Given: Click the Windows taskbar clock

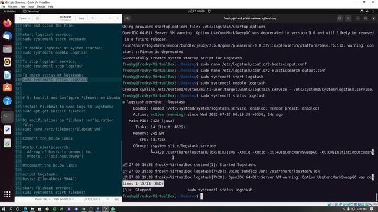Looking at the screenshot, I should (x=361, y=210).
